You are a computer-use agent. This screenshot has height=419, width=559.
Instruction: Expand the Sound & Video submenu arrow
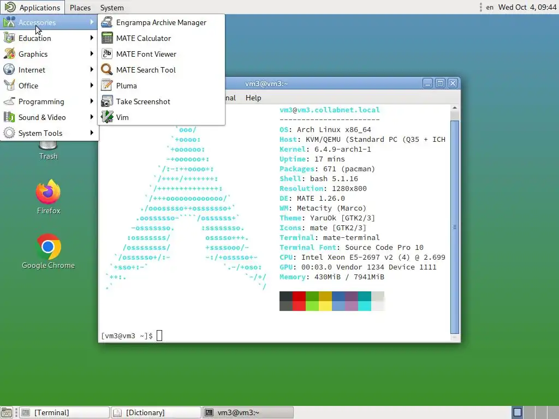coord(92,117)
